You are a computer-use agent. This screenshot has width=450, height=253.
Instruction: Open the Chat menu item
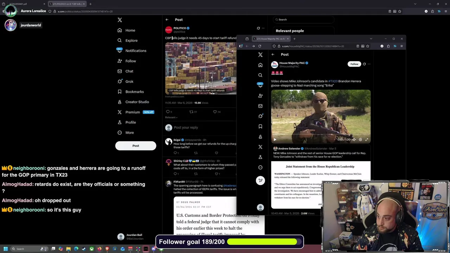pyautogui.click(x=126, y=71)
